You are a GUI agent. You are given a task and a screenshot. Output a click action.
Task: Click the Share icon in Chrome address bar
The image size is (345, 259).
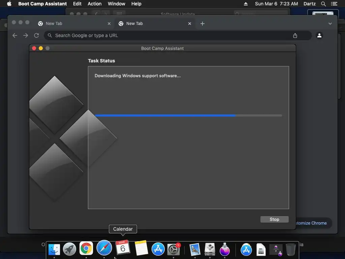pos(295,35)
